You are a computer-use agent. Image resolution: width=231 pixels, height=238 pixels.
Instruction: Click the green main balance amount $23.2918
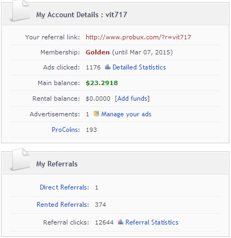click(x=102, y=83)
